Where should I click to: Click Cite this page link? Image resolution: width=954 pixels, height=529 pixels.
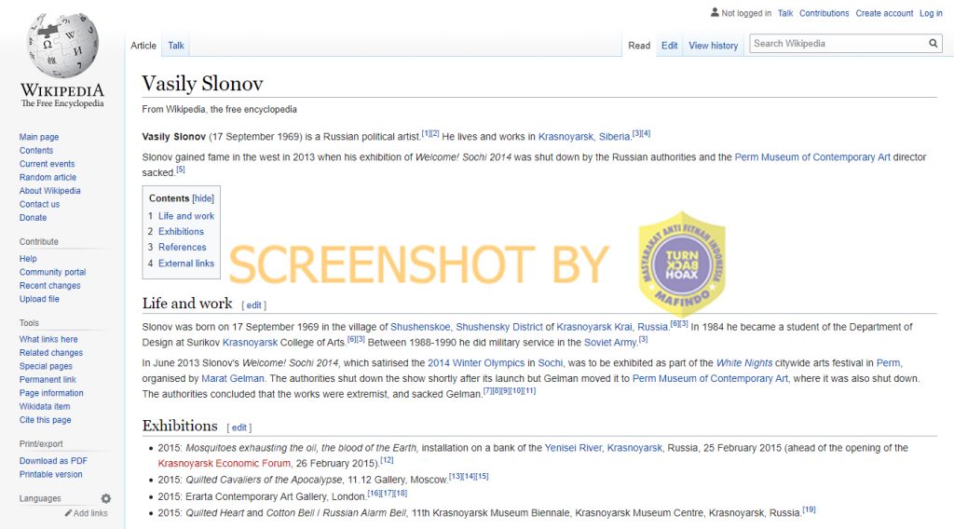click(x=45, y=419)
